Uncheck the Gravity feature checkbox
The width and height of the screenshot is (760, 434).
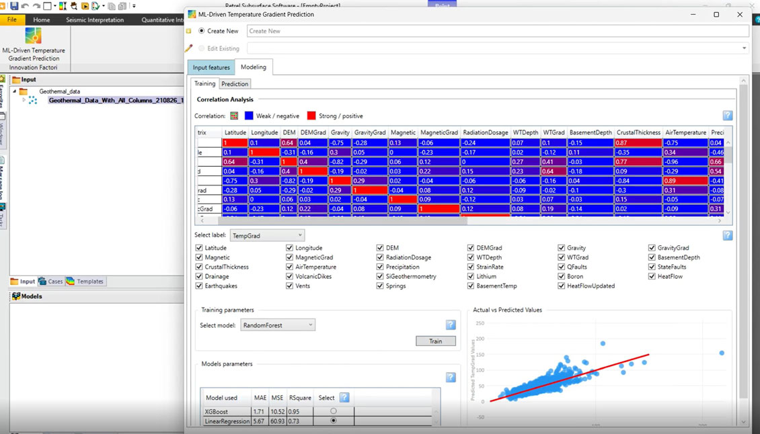[562, 248]
